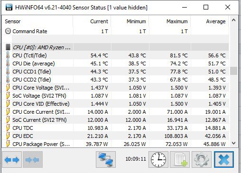
Task: Click the expand layout arrows button
Action: coord(12,160)
